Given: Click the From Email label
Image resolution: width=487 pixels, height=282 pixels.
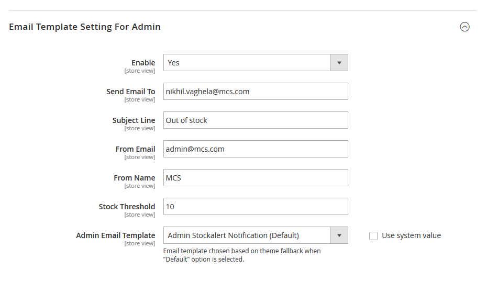Looking at the screenshot, I should click(135, 149).
